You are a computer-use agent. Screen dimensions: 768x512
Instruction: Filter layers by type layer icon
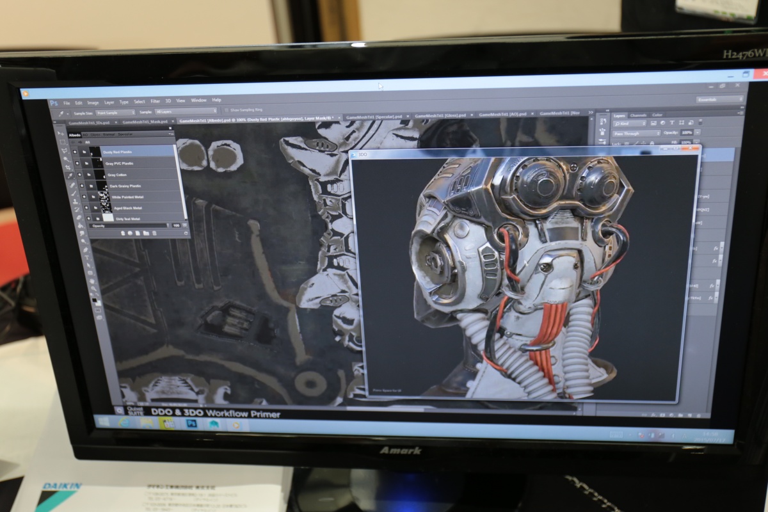click(672, 123)
